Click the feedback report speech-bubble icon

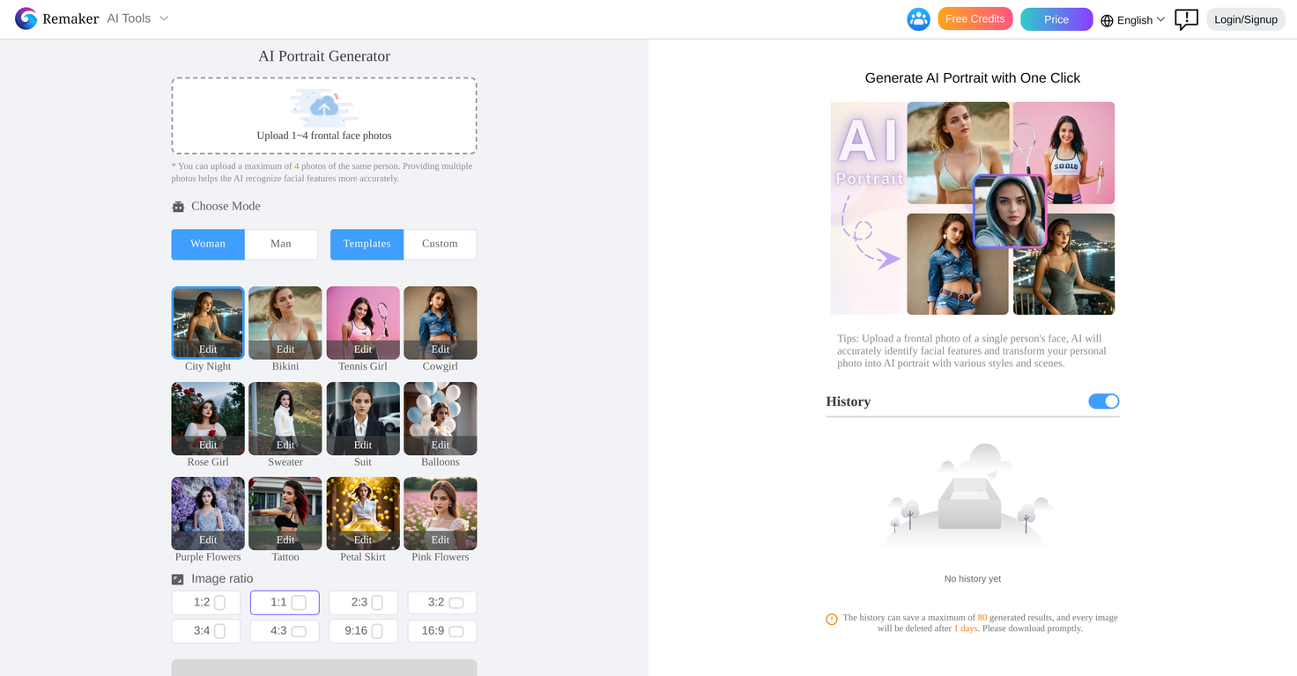click(1186, 18)
